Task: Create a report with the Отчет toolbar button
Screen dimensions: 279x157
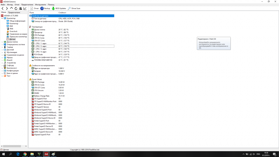Action: coord(34,8)
